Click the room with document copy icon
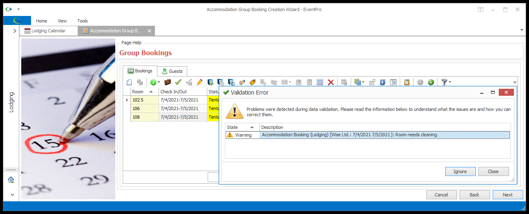The height and width of the screenshot is (214, 529). 221,82
